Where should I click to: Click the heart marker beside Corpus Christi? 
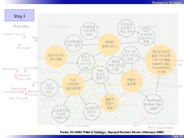(88, 126)
